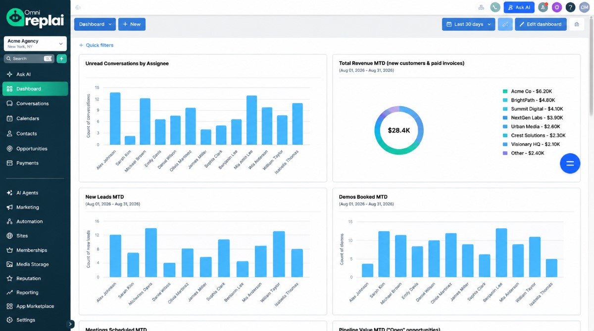Screen dimensions: 594x331
Task: Click 'Visionary HQ - $2.10K' legend text
Action: 536,144
